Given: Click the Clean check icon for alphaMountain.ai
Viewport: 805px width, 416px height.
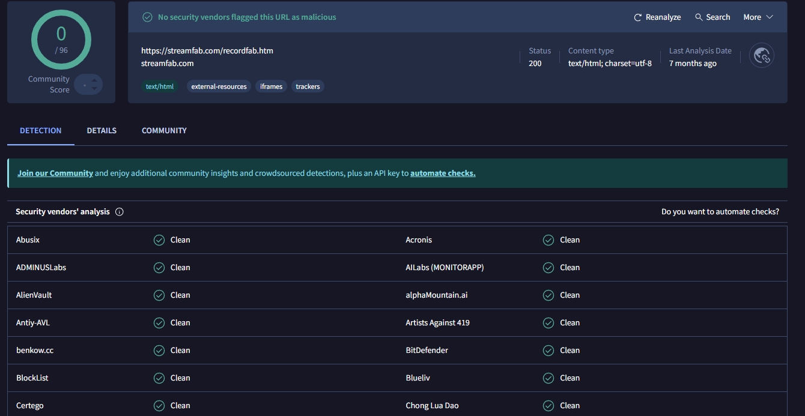Looking at the screenshot, I should pyautogui.click(x=548, y=295).
